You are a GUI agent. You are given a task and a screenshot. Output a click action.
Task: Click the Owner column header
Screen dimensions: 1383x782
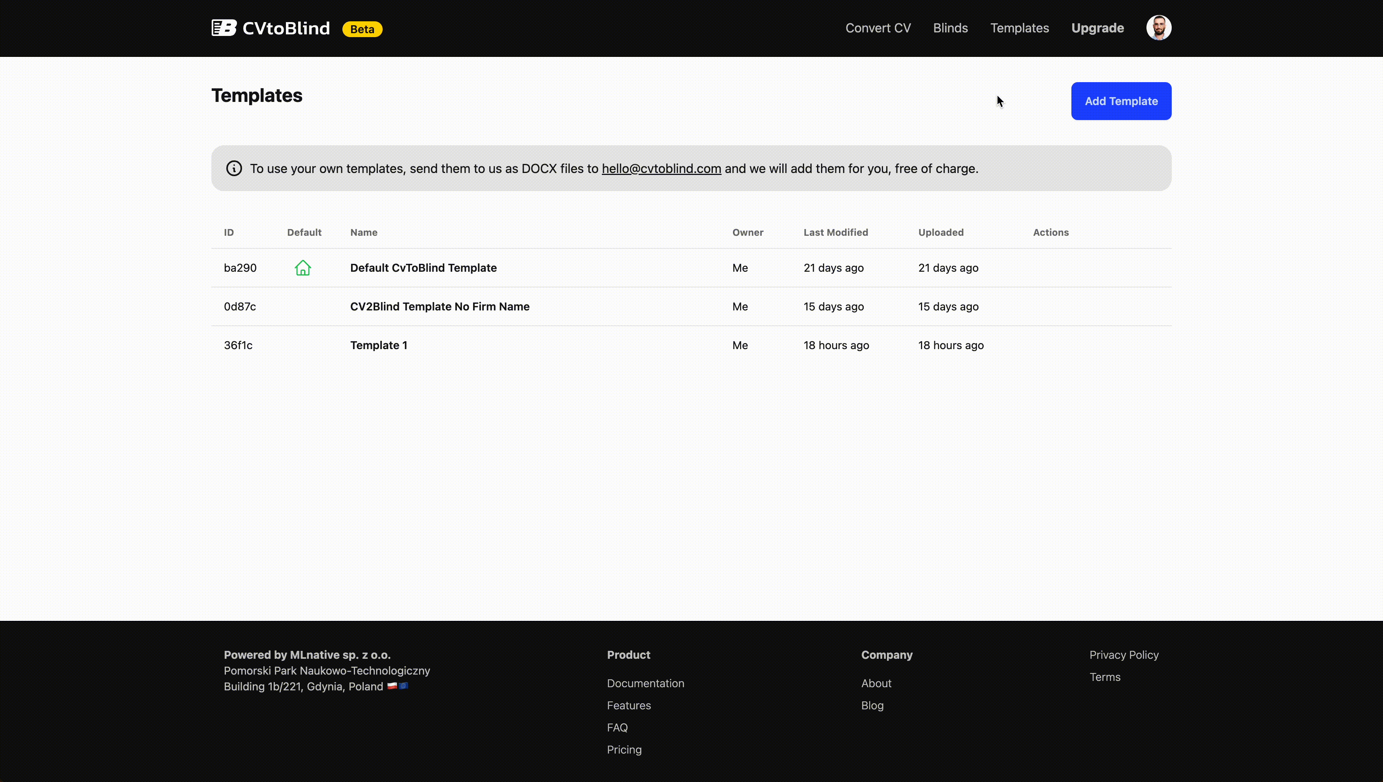748,232
